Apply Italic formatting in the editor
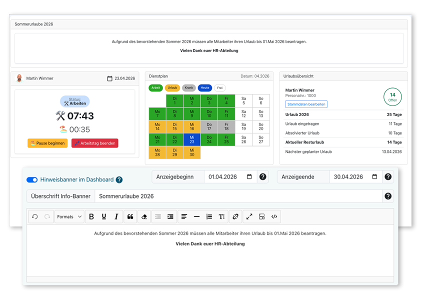The height and width of the screenshot is (293, 421). [116, 216]
